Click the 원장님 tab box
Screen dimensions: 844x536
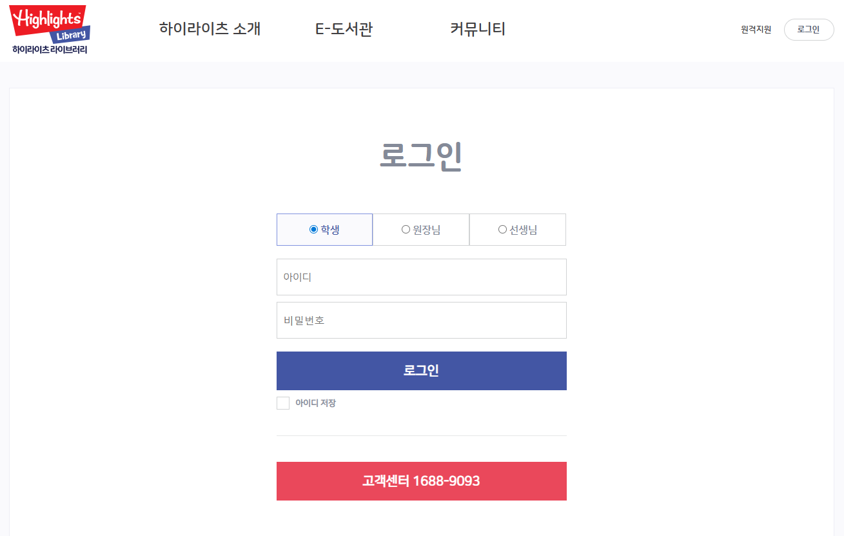click(421, 230)
